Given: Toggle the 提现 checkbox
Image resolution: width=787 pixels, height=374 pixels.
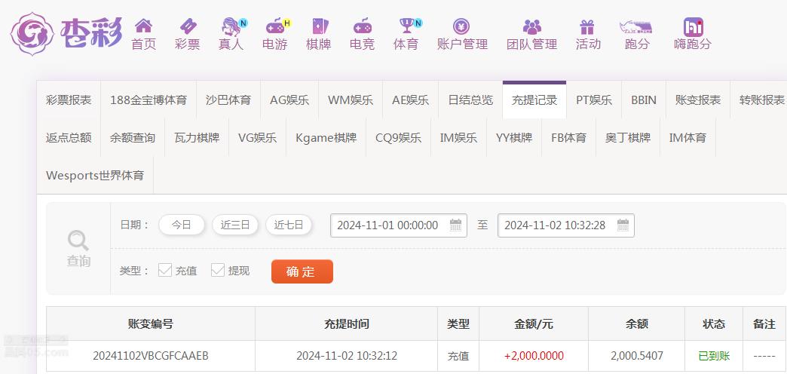Looking at the screenshot, I should pos(218,270).
